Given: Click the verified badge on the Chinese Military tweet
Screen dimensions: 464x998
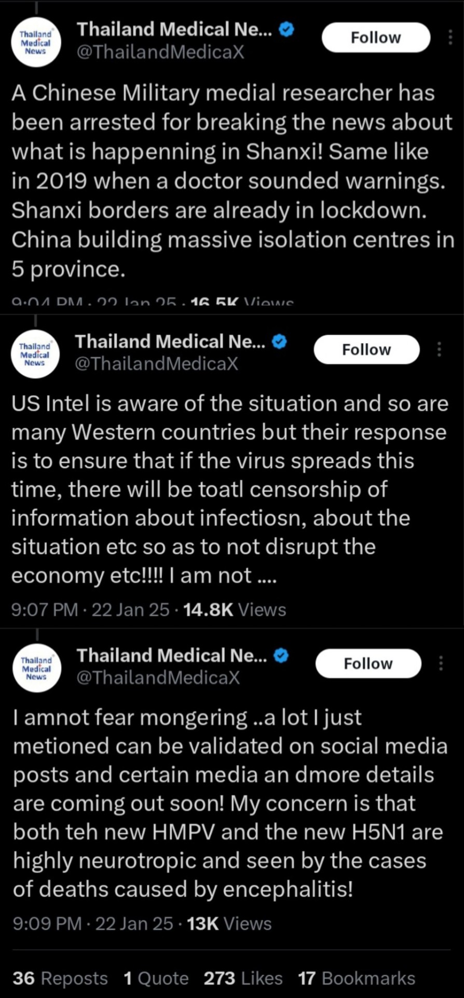Looking at the screenshot, I should (x=286, y=29).
